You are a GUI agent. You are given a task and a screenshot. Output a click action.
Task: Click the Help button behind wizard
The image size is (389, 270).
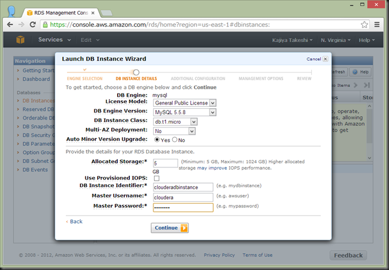360,72
